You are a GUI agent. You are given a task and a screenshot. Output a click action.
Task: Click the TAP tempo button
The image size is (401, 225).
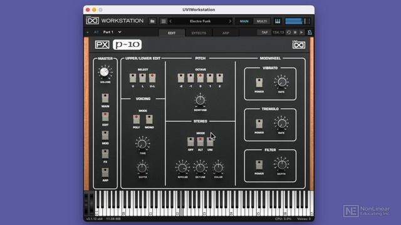[x=264, y=32]
